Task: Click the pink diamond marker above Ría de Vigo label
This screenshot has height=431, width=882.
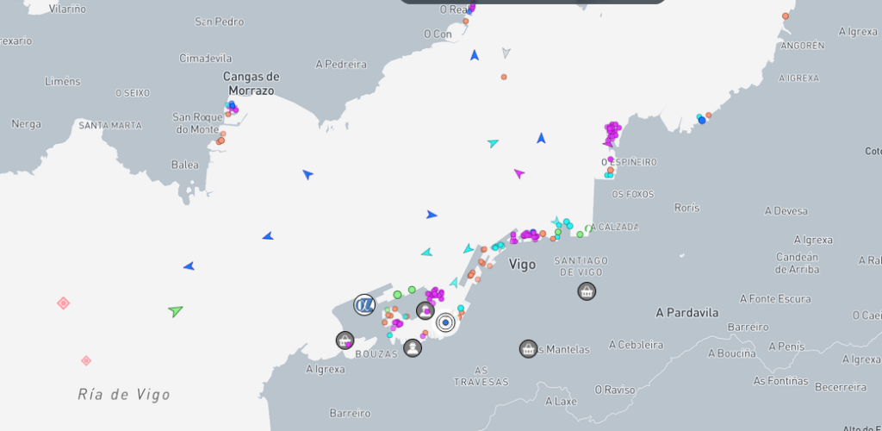Action: tap(86, 360)
